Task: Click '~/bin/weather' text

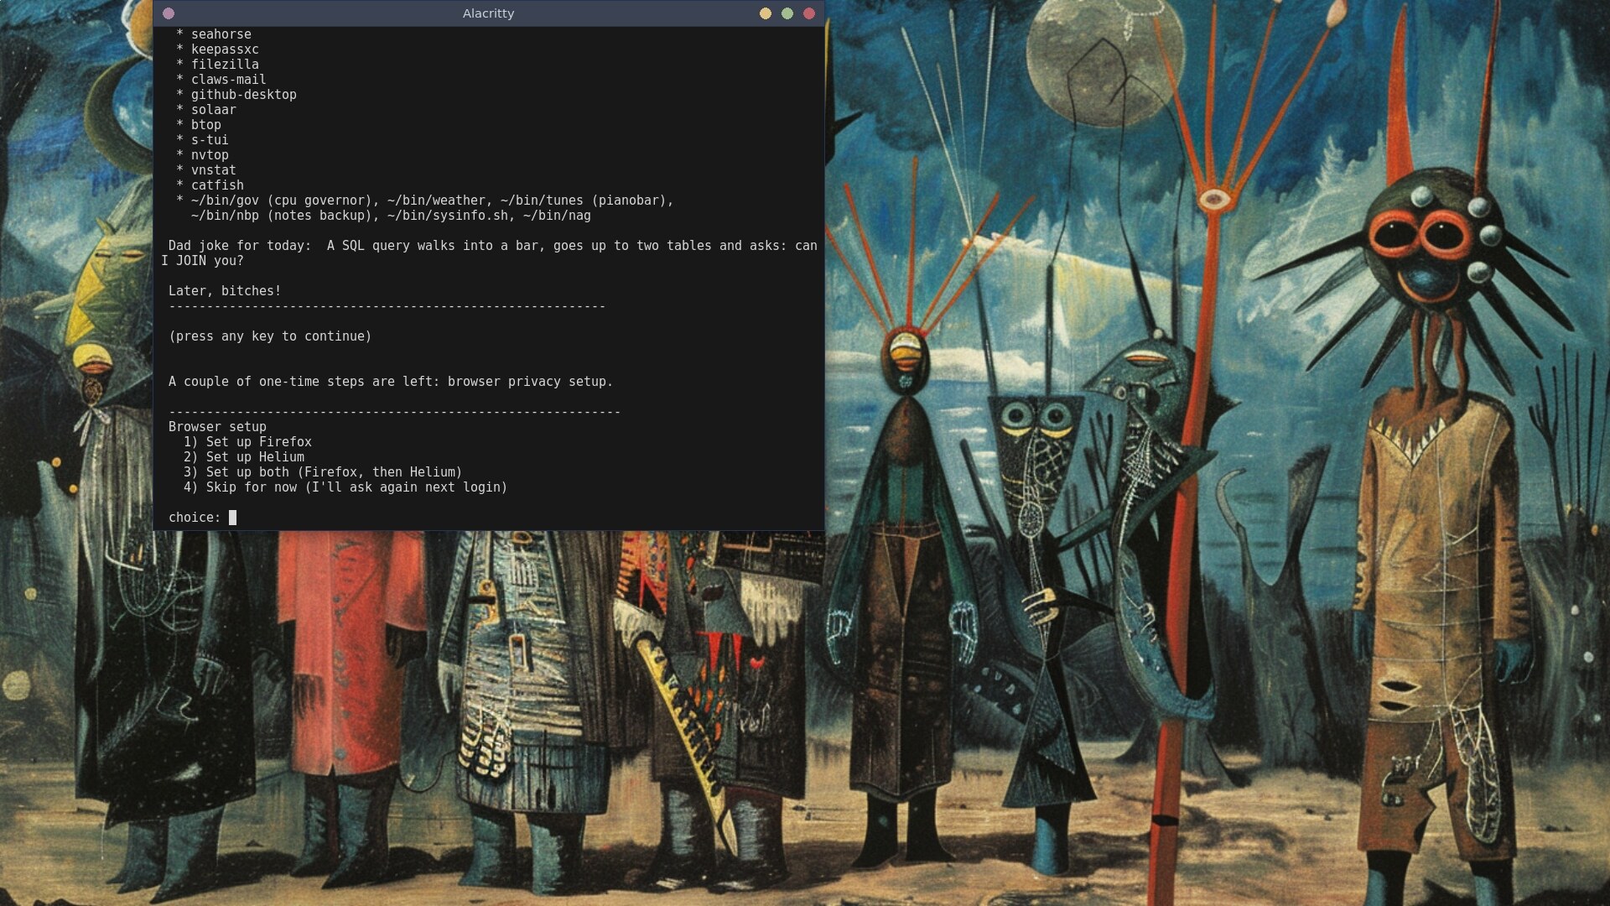Action: pos(439,200)
